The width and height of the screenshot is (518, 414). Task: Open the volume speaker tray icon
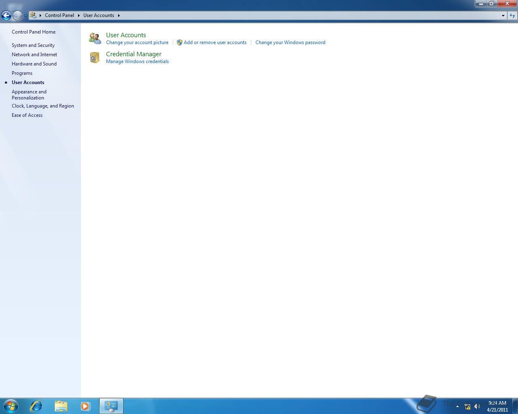coord(477,406)
